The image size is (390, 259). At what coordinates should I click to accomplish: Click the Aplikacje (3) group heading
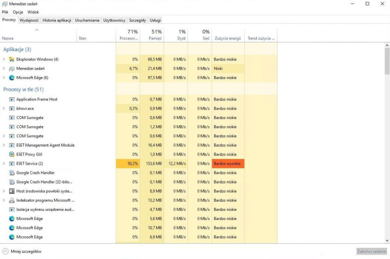(x=17, y=50)
